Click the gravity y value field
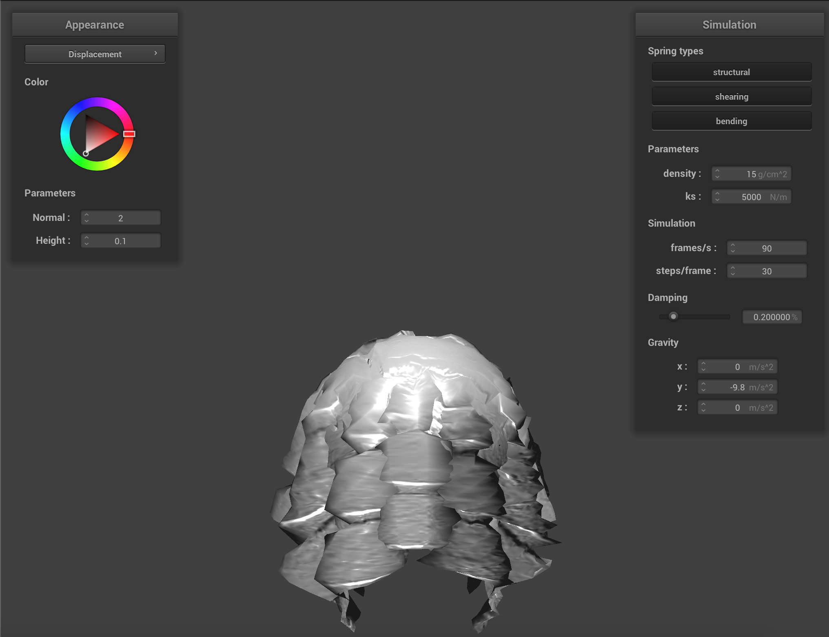Viewport: 829px width, 637px height. pos(738,387)
